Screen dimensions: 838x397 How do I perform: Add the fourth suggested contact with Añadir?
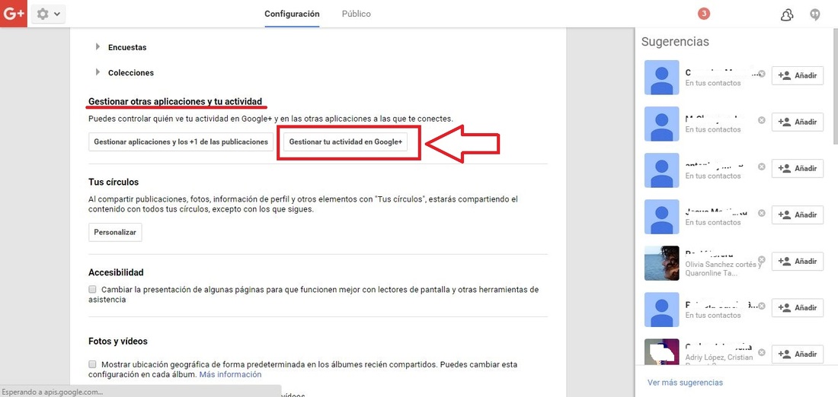point(798,215)
